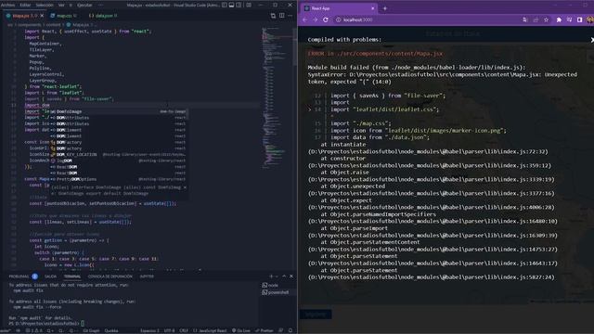Screen dimensions: 594x334
Task: Open the Editar menu in VS Code
Action: pos(25,5)
